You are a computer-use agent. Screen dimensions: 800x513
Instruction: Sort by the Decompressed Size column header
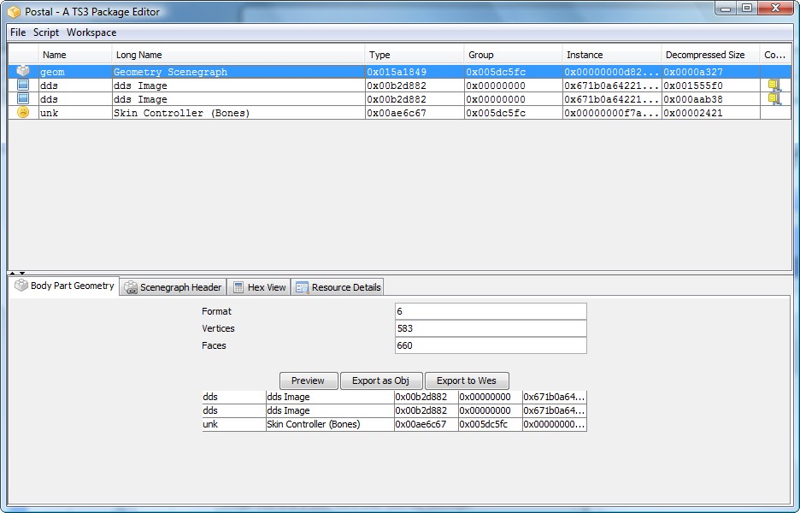point(705,55)
